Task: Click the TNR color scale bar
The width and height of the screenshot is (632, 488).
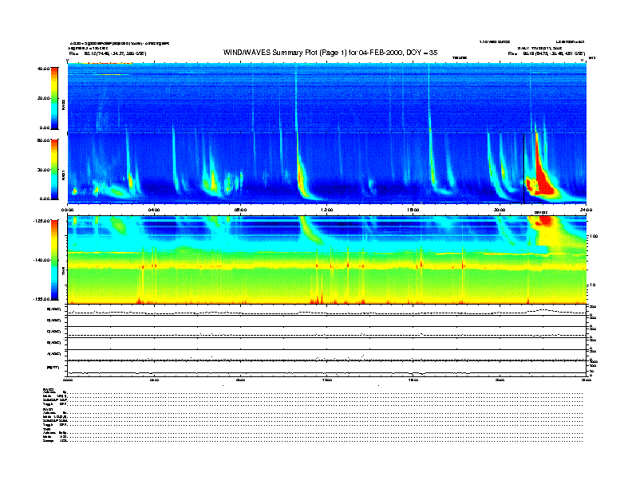Action: pyautogui.click(x=54, y=260)
